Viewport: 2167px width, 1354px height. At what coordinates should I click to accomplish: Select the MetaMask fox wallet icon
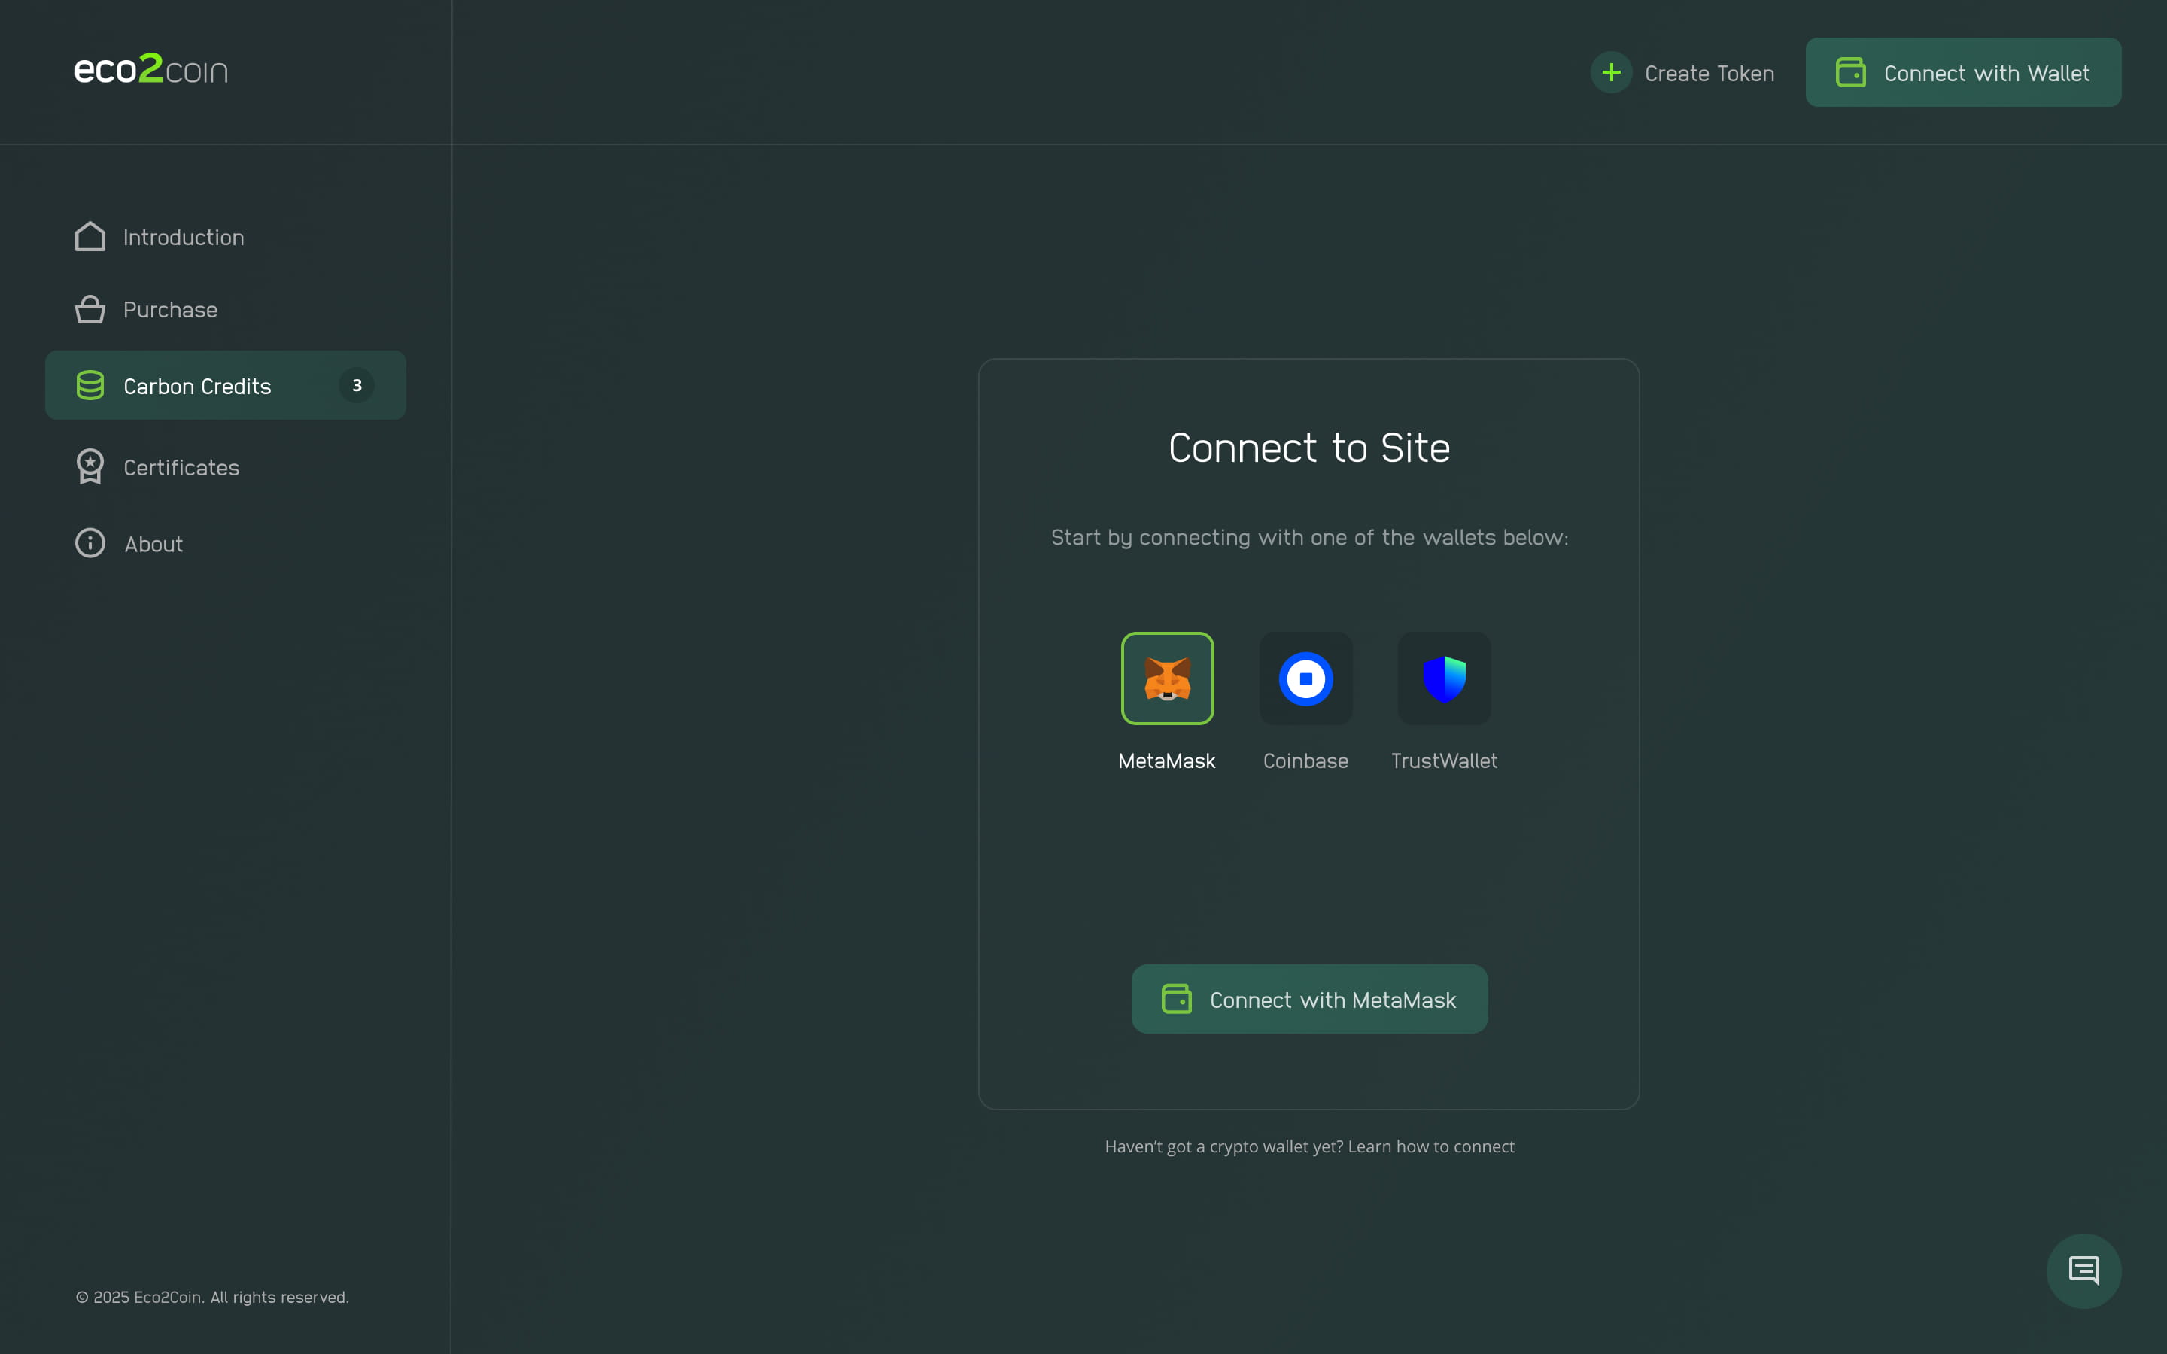(x=1167, y=678)
